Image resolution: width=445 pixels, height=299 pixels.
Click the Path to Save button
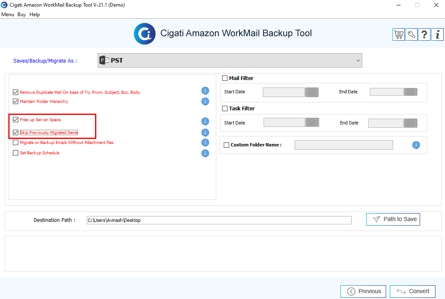393,219
